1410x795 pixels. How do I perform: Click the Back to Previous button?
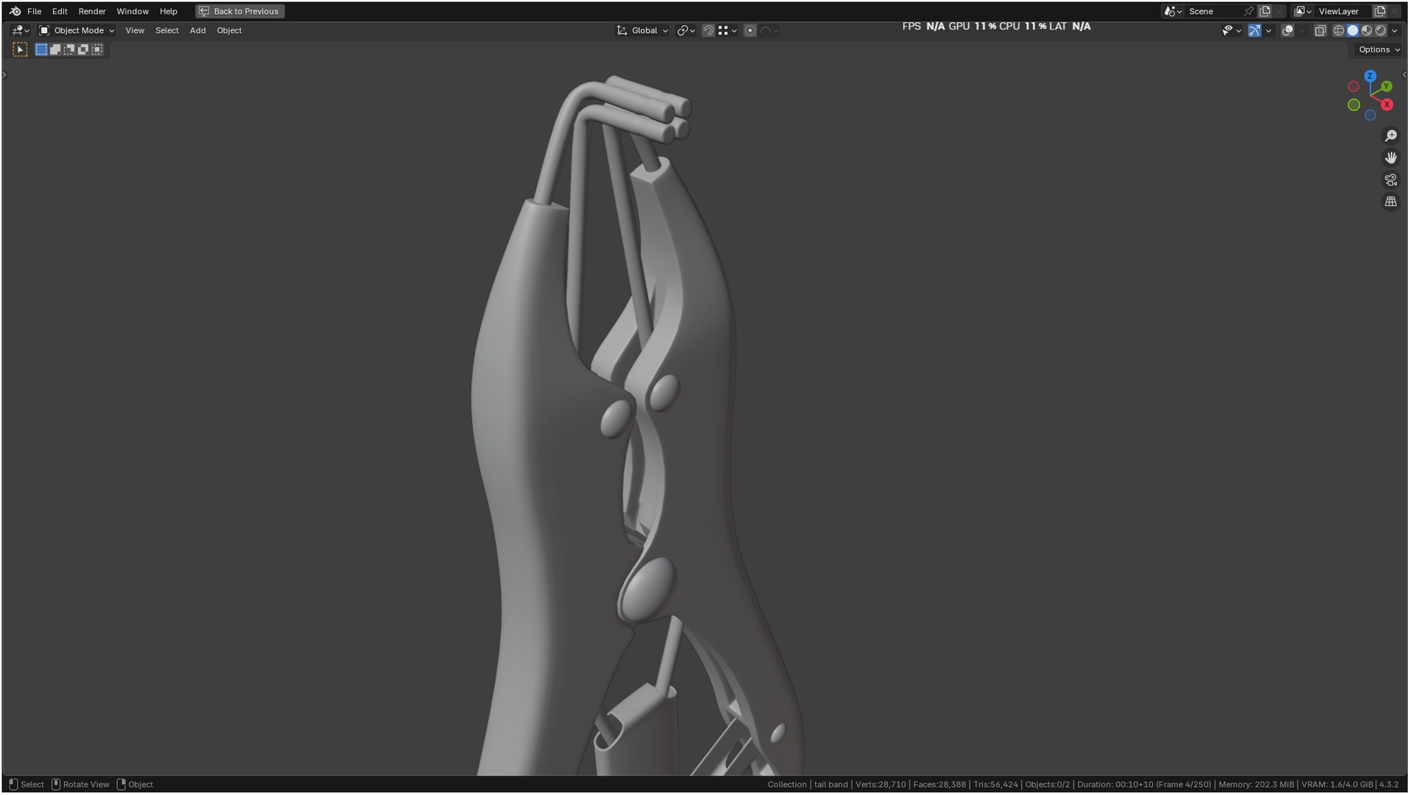(x=240, y=11)
